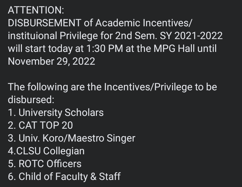Viewport: 242px width, 187px height.
Task: Select list item 'Univ. Koro/Maestro Singer'
Action: click(x=77, y=138)
